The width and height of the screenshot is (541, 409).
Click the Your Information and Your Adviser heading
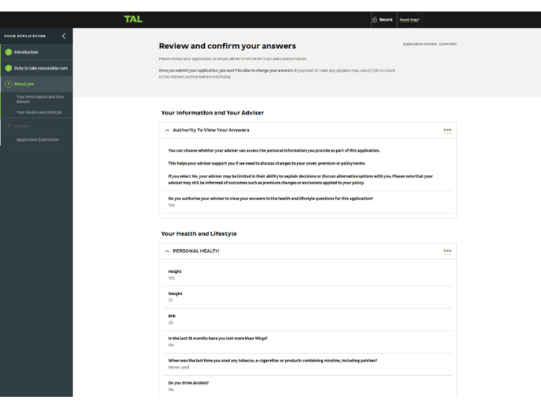click(x=212, y=112)
